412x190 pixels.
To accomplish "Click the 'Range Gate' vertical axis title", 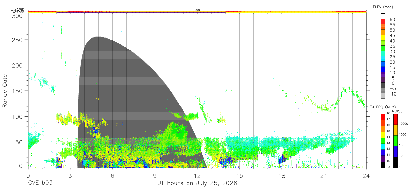I will pyautogui.click(x=5, y=91).
